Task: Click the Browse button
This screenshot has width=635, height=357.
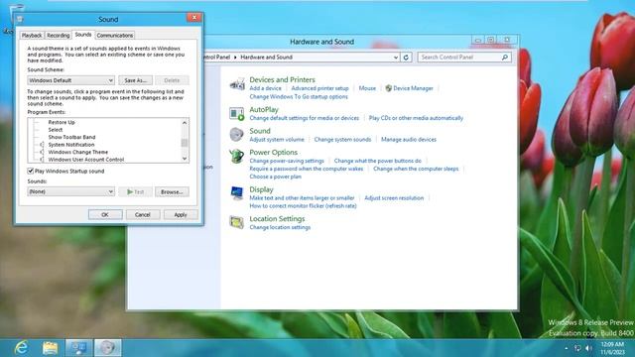Action: click(x=172, y=191)
